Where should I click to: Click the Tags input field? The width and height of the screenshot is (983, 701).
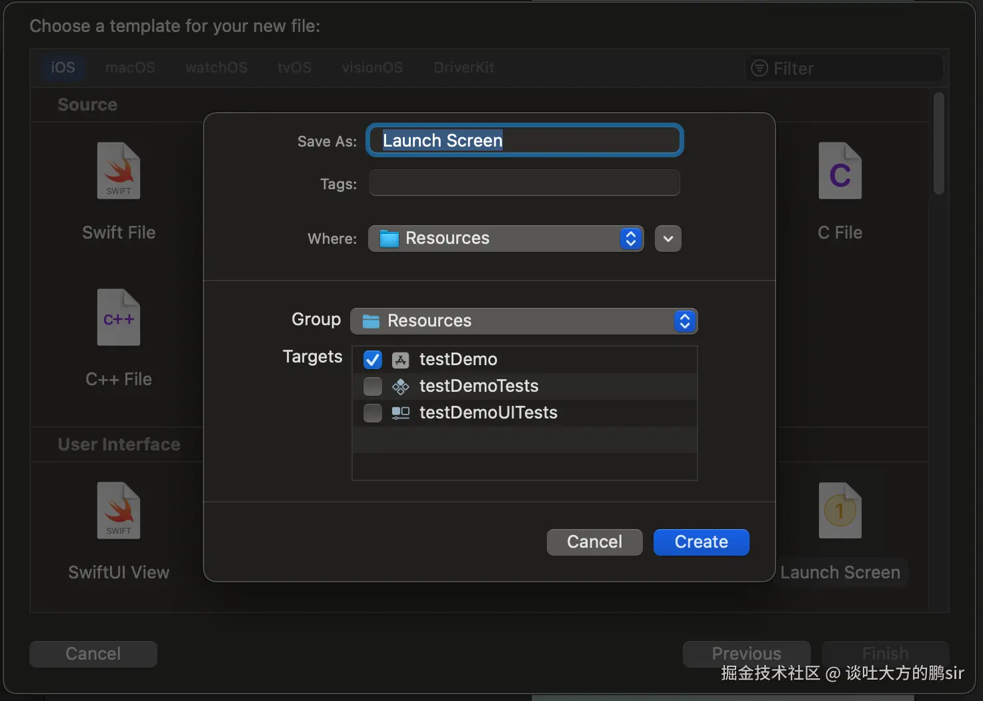click(525, 183)
